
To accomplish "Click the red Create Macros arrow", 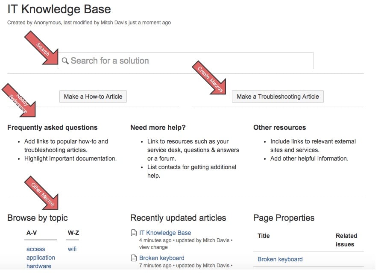I will point(211,79).
